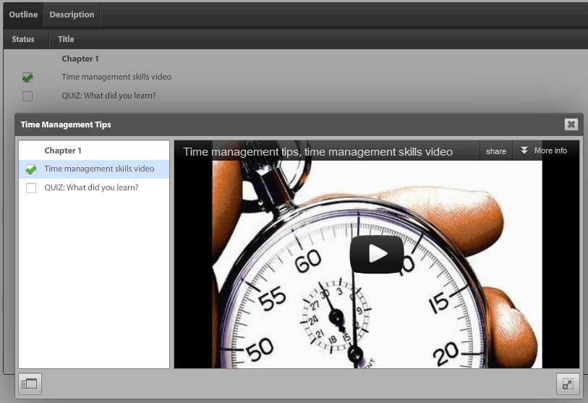This screenshot has height=403, width=588.
Task: Toggle the green checkmark in background outline
Action: (27, 77)
